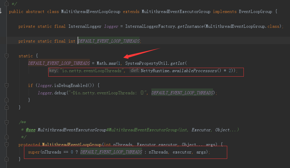The height and width of the screenshot is (168, 290).
Task: Click 'executor' argument in the super call
Action: click(x=182, y=152)
